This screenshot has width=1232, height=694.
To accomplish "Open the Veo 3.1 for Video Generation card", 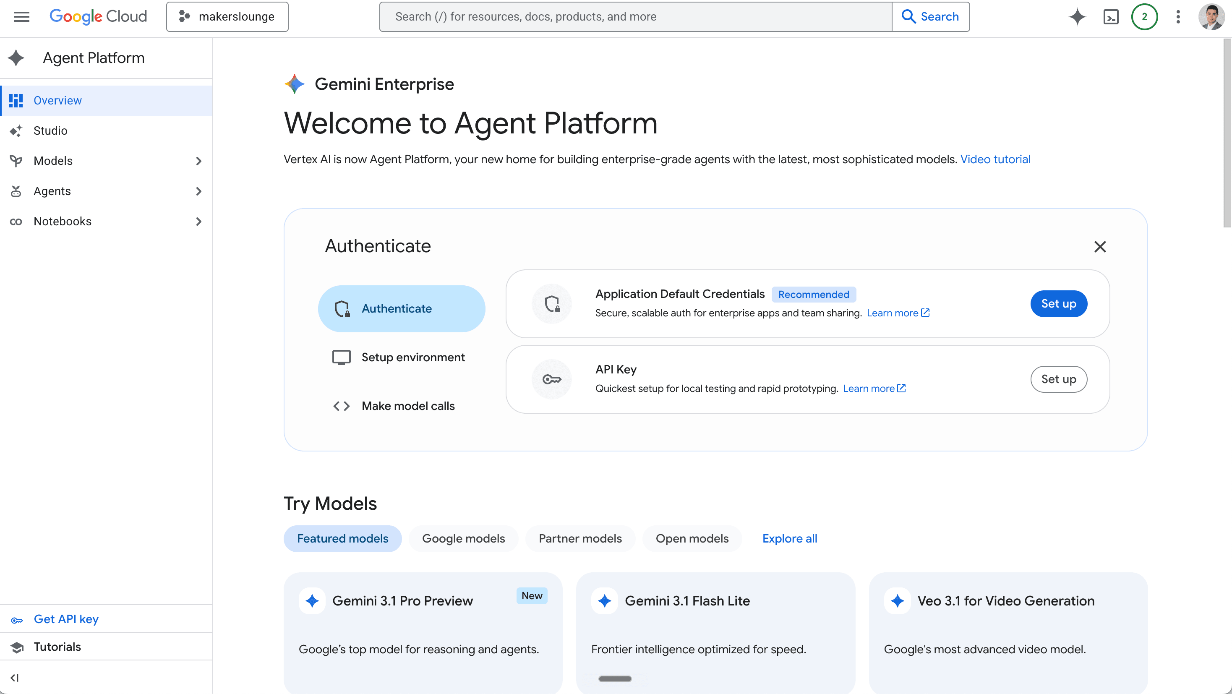I will point(1008,633).
